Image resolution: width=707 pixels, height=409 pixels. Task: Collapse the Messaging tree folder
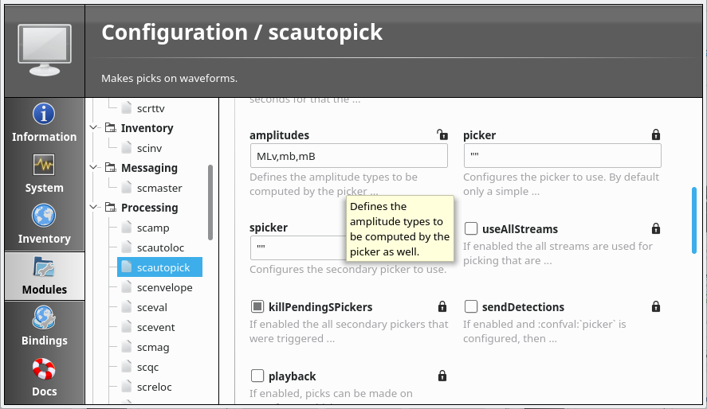[x=95, y=168]
